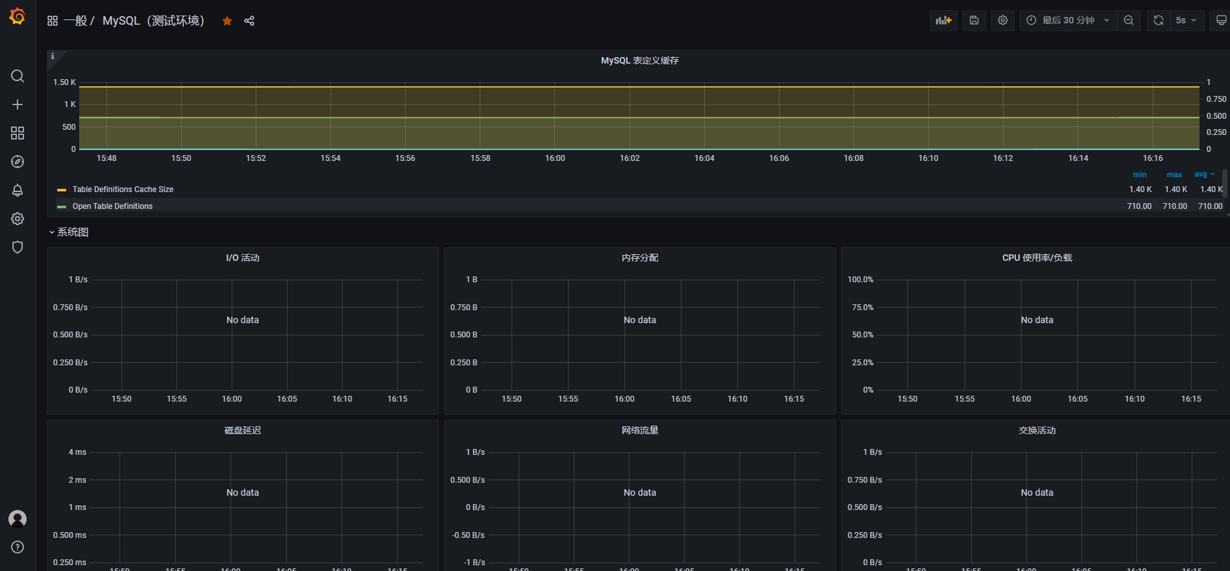Toggle the Table Definitions Cache Size series
This screenshot has height=571, width=1230.
[x=123, y=189]
